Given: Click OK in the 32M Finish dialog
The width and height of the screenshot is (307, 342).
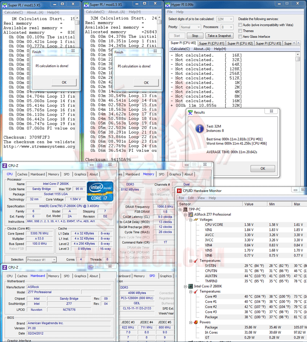Looking at the screenshot, I should click(146, 83).
